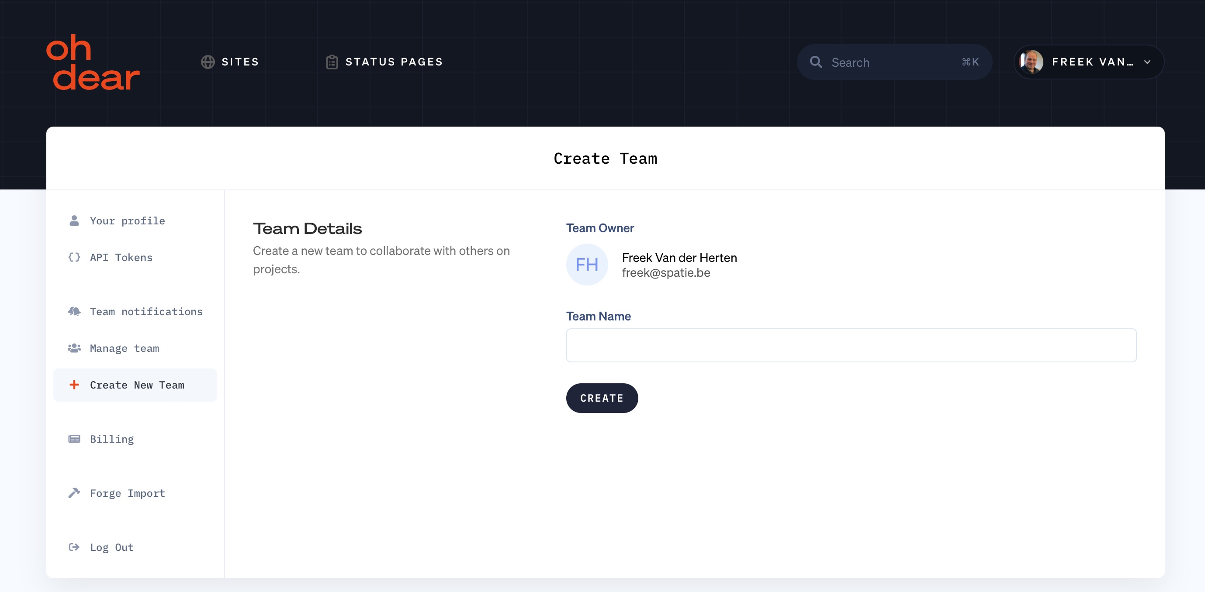Click into the Search box
Viewport: 1205px width, 592px height.
(x=894, y=62)
